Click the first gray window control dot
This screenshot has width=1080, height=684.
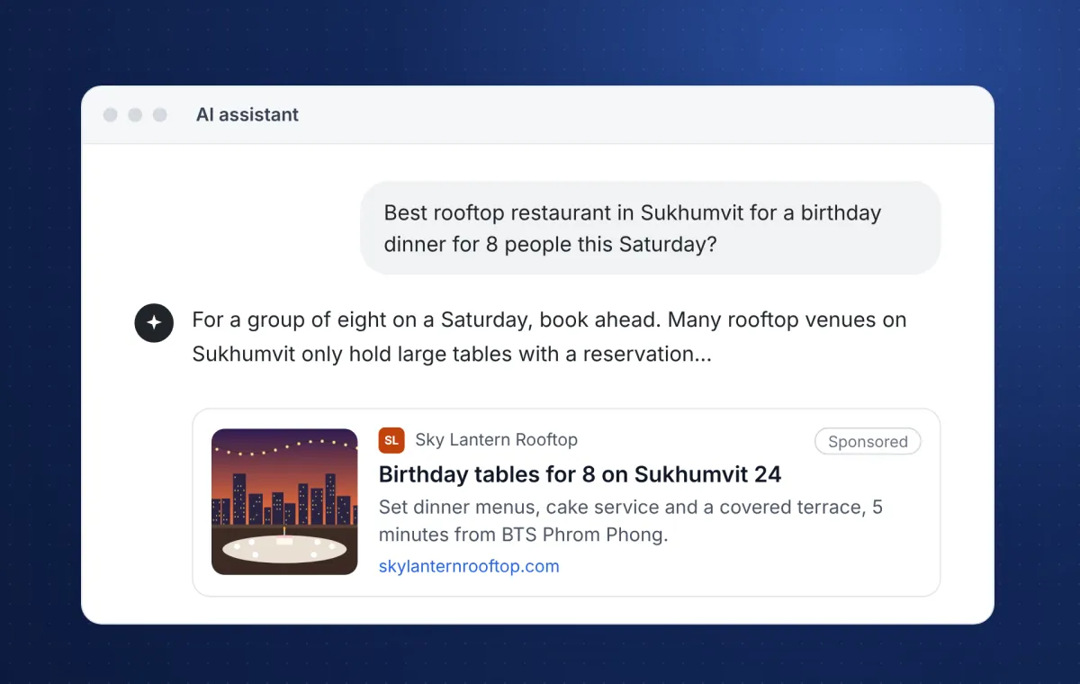[x=111, y=115]
